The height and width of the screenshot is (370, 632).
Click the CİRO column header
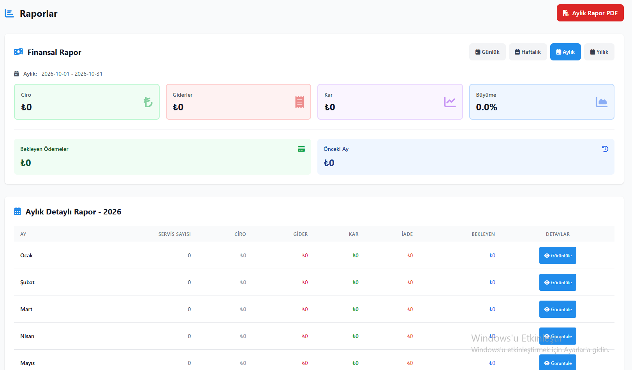(240, 234)
